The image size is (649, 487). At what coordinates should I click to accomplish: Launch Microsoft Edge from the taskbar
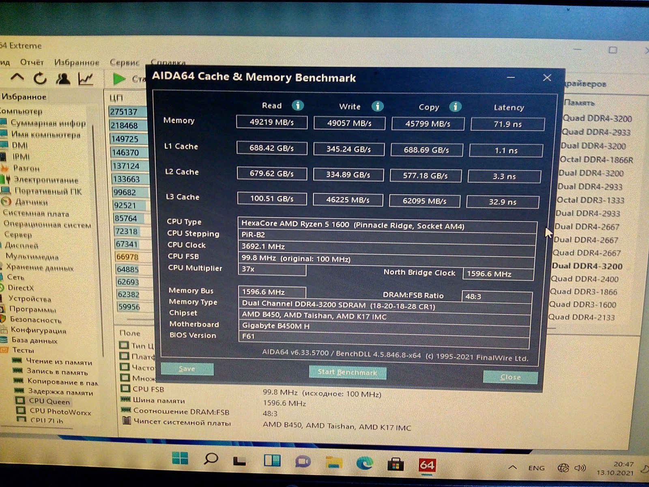point(364,463)
